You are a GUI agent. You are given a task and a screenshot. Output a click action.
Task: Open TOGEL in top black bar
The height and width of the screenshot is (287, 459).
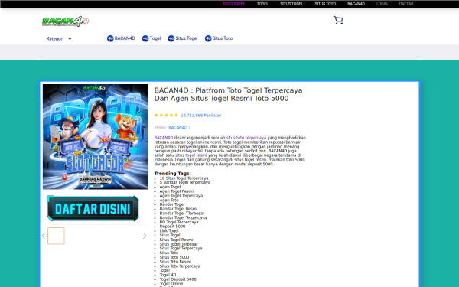point(262,4)
